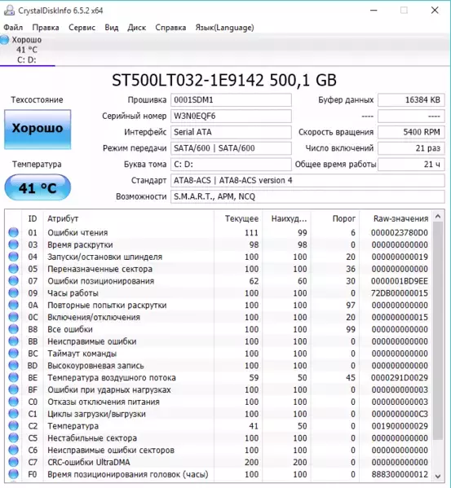Screen dimensions: 451x488
Task: Click the Текущее column header
Action: pyautogui.click(x=238, y=219)
